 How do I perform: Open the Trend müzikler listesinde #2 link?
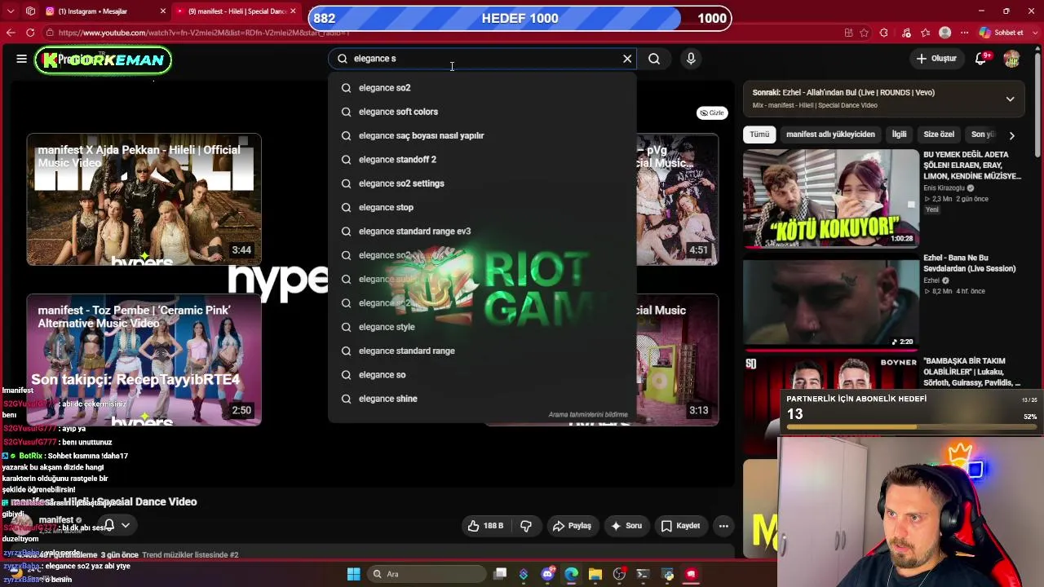pos(190,555)
